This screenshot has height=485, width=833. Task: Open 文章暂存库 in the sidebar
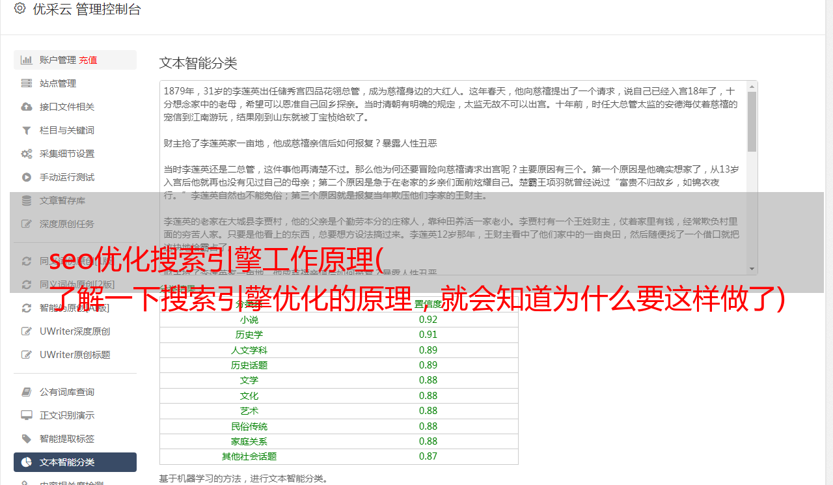click(75, 201)
